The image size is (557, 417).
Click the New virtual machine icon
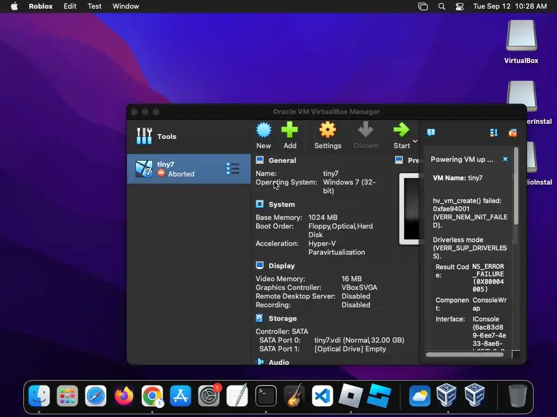pos(264,130)
